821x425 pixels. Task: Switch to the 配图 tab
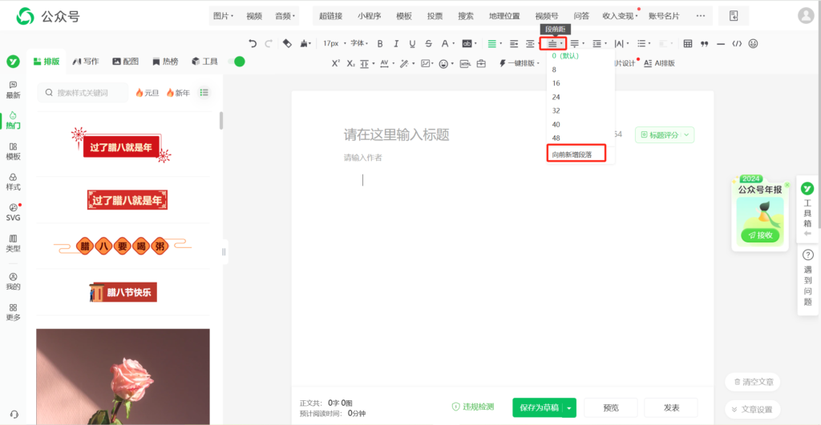(x=126, y=62)
